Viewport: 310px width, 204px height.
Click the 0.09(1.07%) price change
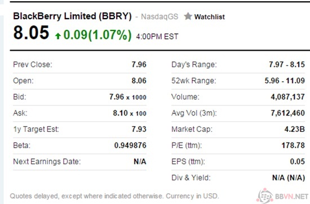[x=98, y=35]
